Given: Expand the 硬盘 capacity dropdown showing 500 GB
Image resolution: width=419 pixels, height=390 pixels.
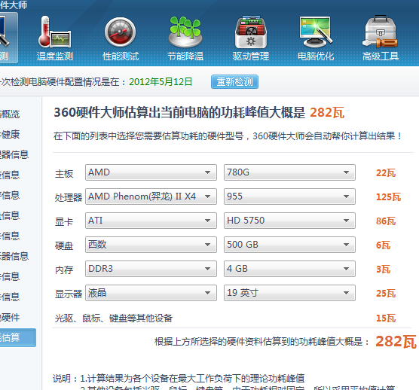Looking at the screenshot, I should [x=289, y=245].
